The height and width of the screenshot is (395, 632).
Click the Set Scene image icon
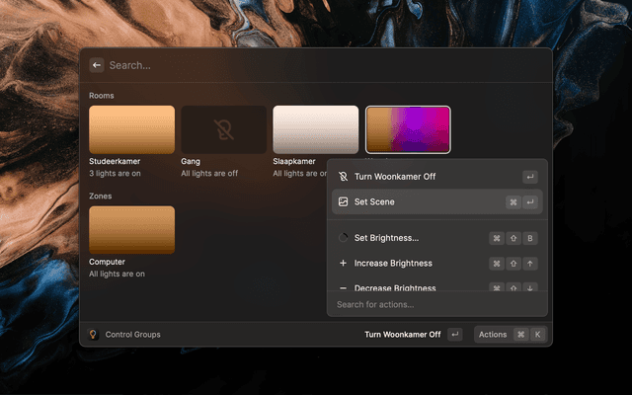pyautogui.click(x=343, y=202)
